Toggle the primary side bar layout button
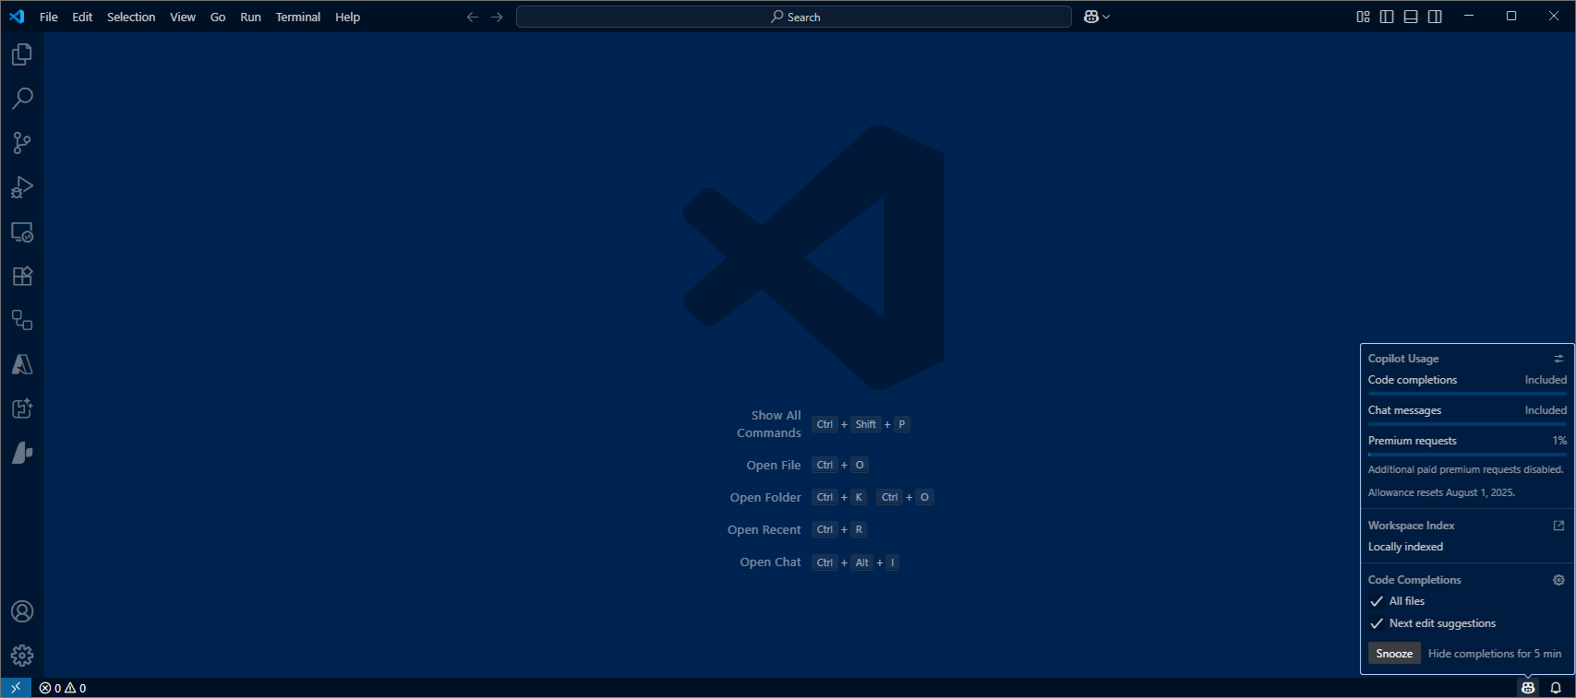 1387,17
